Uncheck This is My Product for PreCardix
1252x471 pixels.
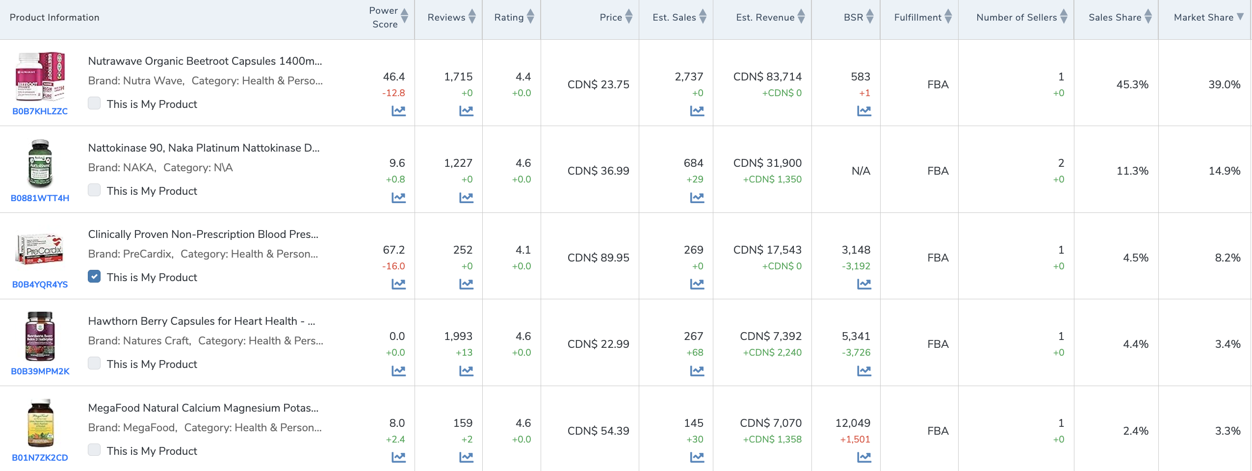pos(94,277)
